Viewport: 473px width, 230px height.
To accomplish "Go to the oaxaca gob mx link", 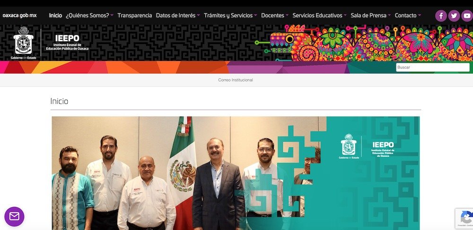I will point(19,16).
